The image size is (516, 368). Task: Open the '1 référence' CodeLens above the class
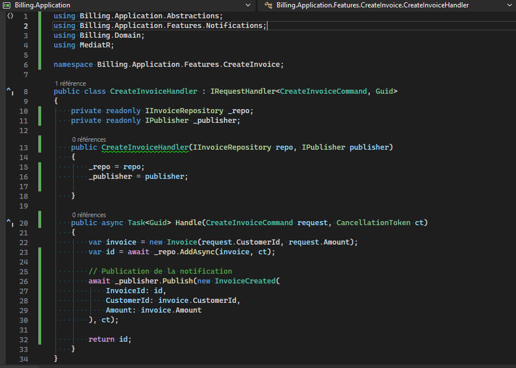coord(70,83)
